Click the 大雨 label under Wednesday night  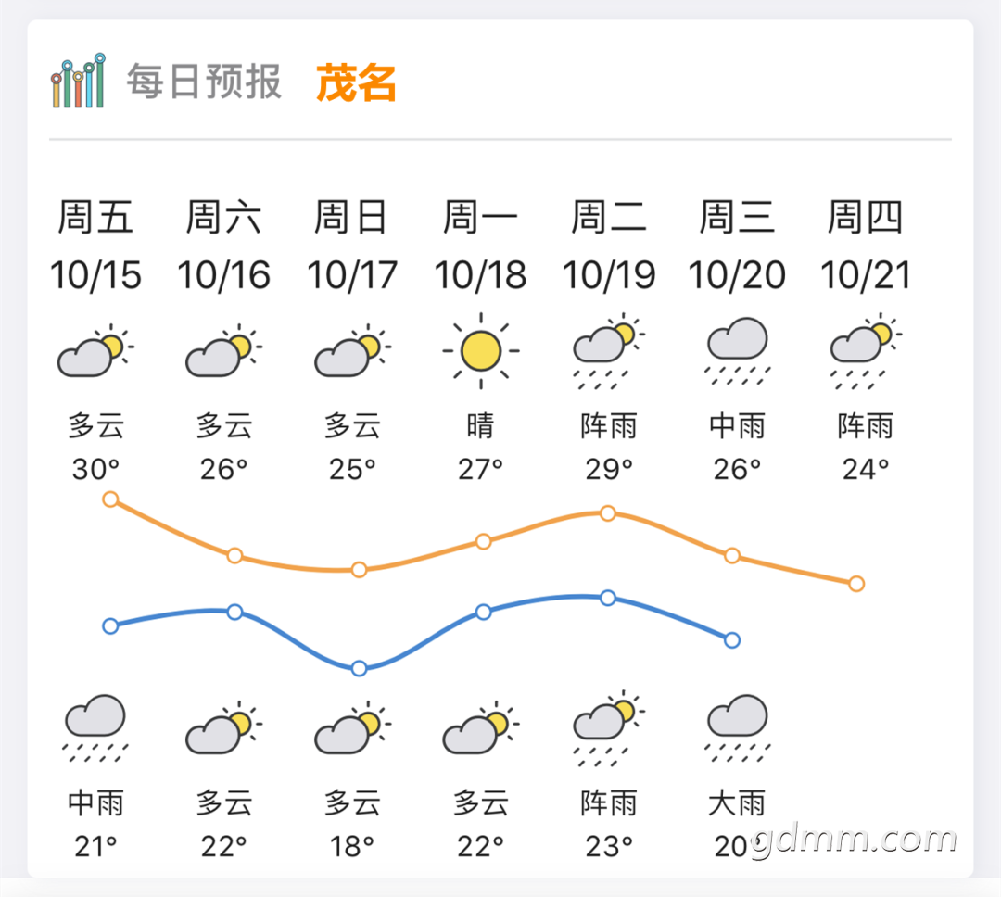737,802
